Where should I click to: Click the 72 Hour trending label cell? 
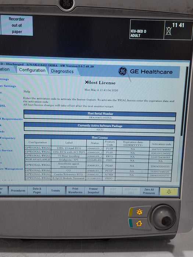click(69, 156)
